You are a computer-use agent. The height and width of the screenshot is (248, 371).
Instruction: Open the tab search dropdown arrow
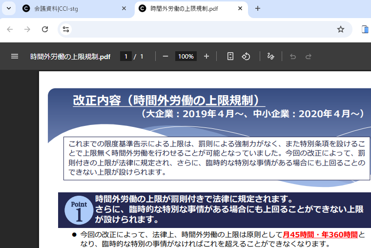[9, 8]
